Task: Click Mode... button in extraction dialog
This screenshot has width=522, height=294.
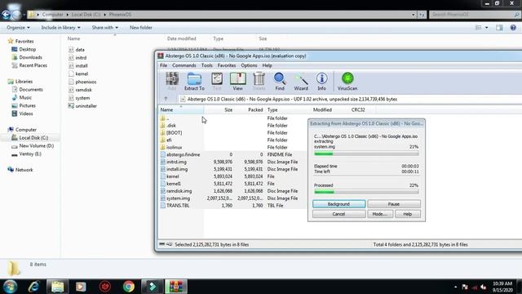Action: point(380,214)
